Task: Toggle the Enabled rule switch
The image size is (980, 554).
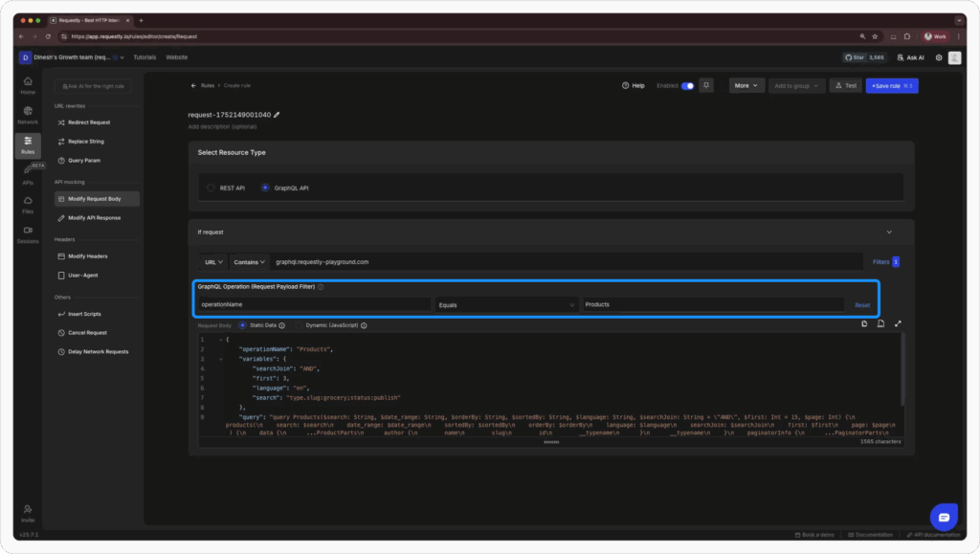Action: coord(687,85)
